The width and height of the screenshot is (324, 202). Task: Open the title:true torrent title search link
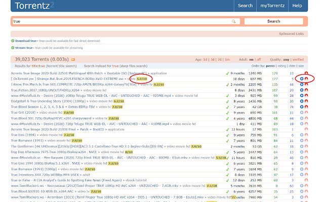point(38,66)
